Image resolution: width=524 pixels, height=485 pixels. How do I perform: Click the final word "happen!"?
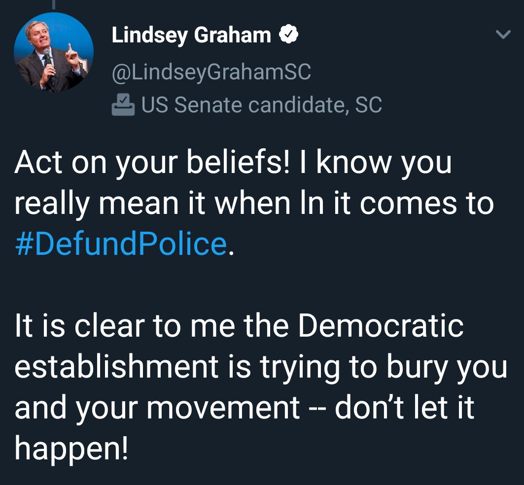pyautogui.click(x=72, y=448)
